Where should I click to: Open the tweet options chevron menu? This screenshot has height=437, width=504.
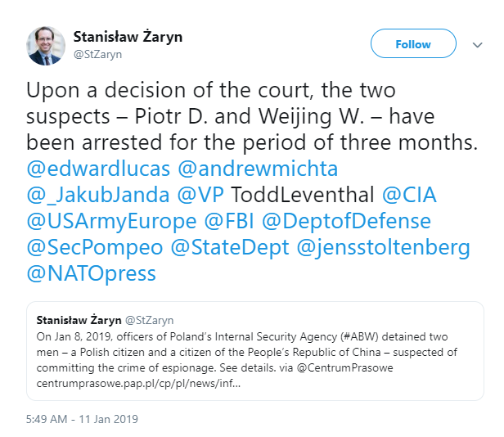tap(478, 46)
